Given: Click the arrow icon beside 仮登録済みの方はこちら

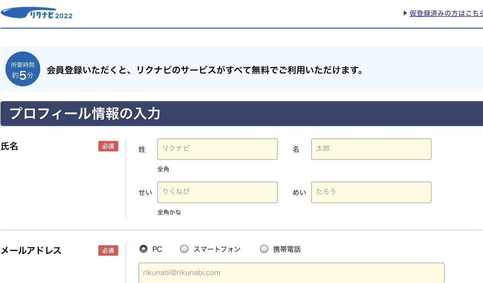Looking at the screenshot, I should (x=405, y=13).
